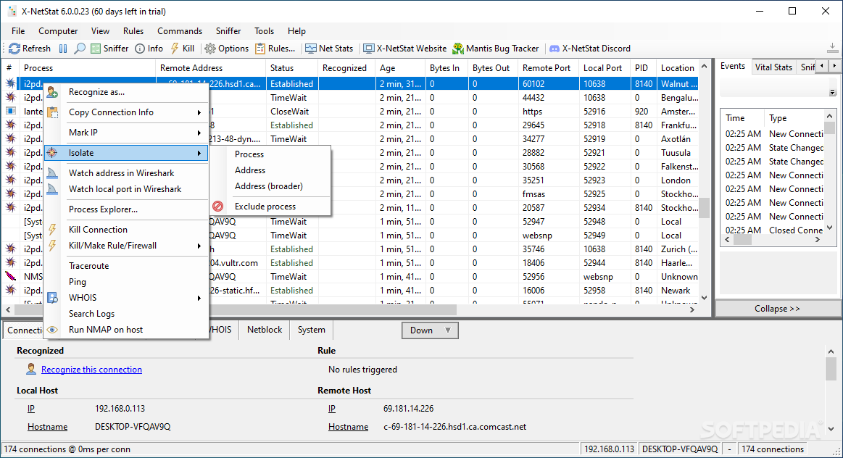Viewport: 843px width, 458px height.
Task: Sort by the Age column header
Action: [400, 68]
